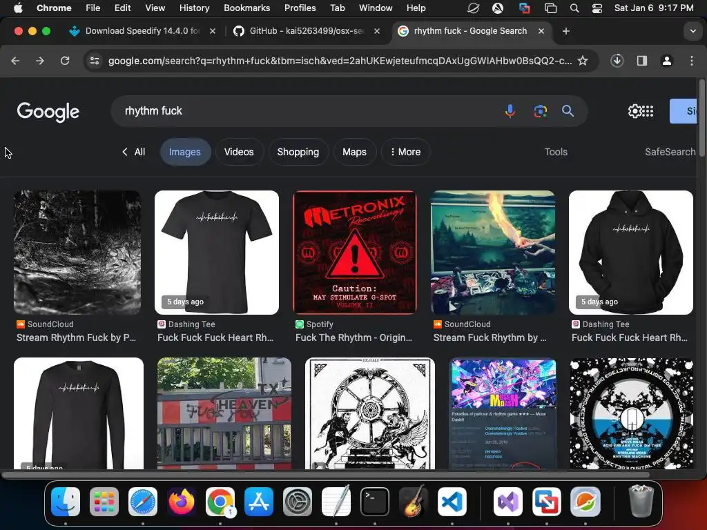The width and height of the screenshot is (707, 530).
Task: Open Dashing Tee black hoodie thumbnail
Action: coord(631,253)
